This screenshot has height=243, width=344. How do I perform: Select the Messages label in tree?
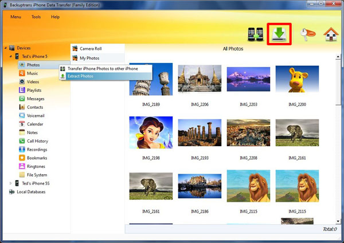pyautogui.click(x=36, y=99)
